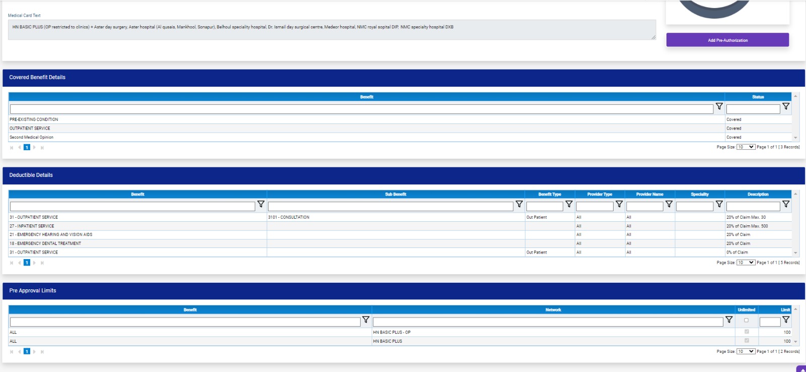Sort by Status column header

pyautogui.click(x=758, y=97)
